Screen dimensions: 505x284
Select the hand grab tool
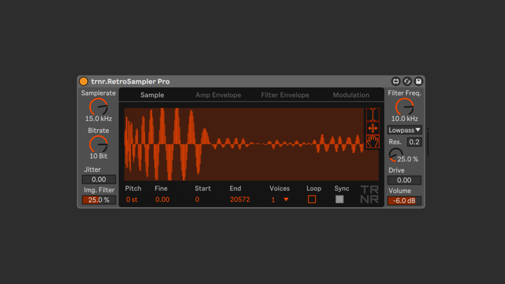pyautogui.click(x=373, y=141)
